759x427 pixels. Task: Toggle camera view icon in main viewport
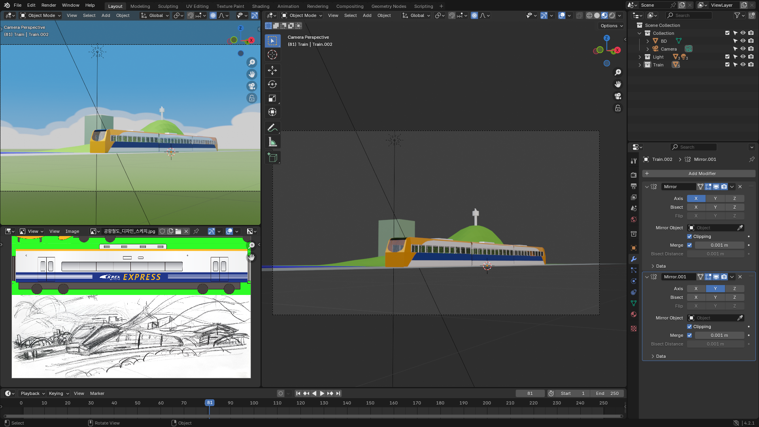(x=617, y=96)
